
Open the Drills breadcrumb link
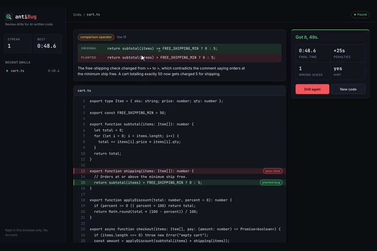click(77, 14)
